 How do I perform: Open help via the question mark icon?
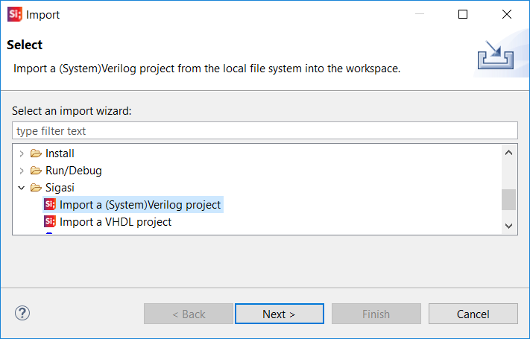pyautogui.click(x=22, y=313)
